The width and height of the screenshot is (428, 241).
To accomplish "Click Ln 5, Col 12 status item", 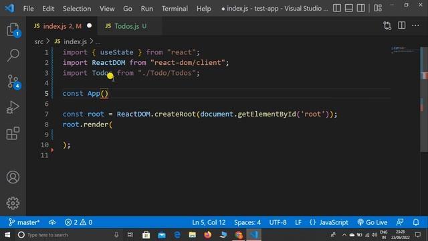I will [209, 222].
